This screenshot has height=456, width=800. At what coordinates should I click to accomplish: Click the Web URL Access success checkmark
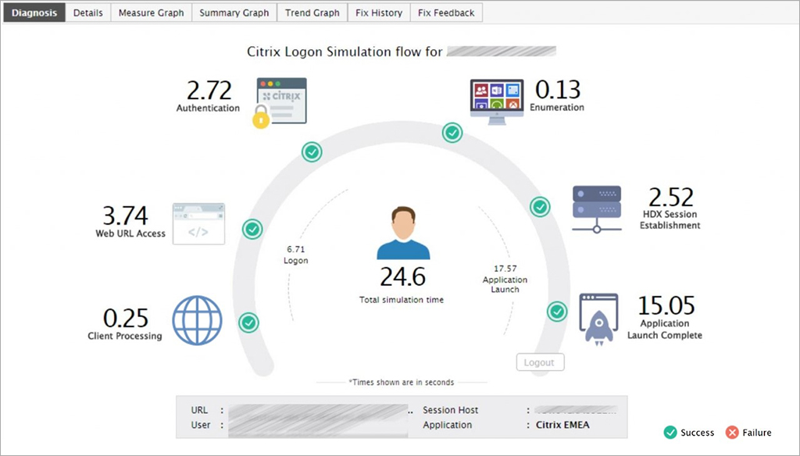coord(252,230)
